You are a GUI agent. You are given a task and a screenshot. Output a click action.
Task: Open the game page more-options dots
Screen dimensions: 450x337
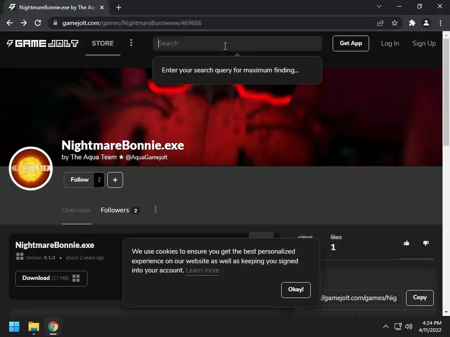click(156, 209)
